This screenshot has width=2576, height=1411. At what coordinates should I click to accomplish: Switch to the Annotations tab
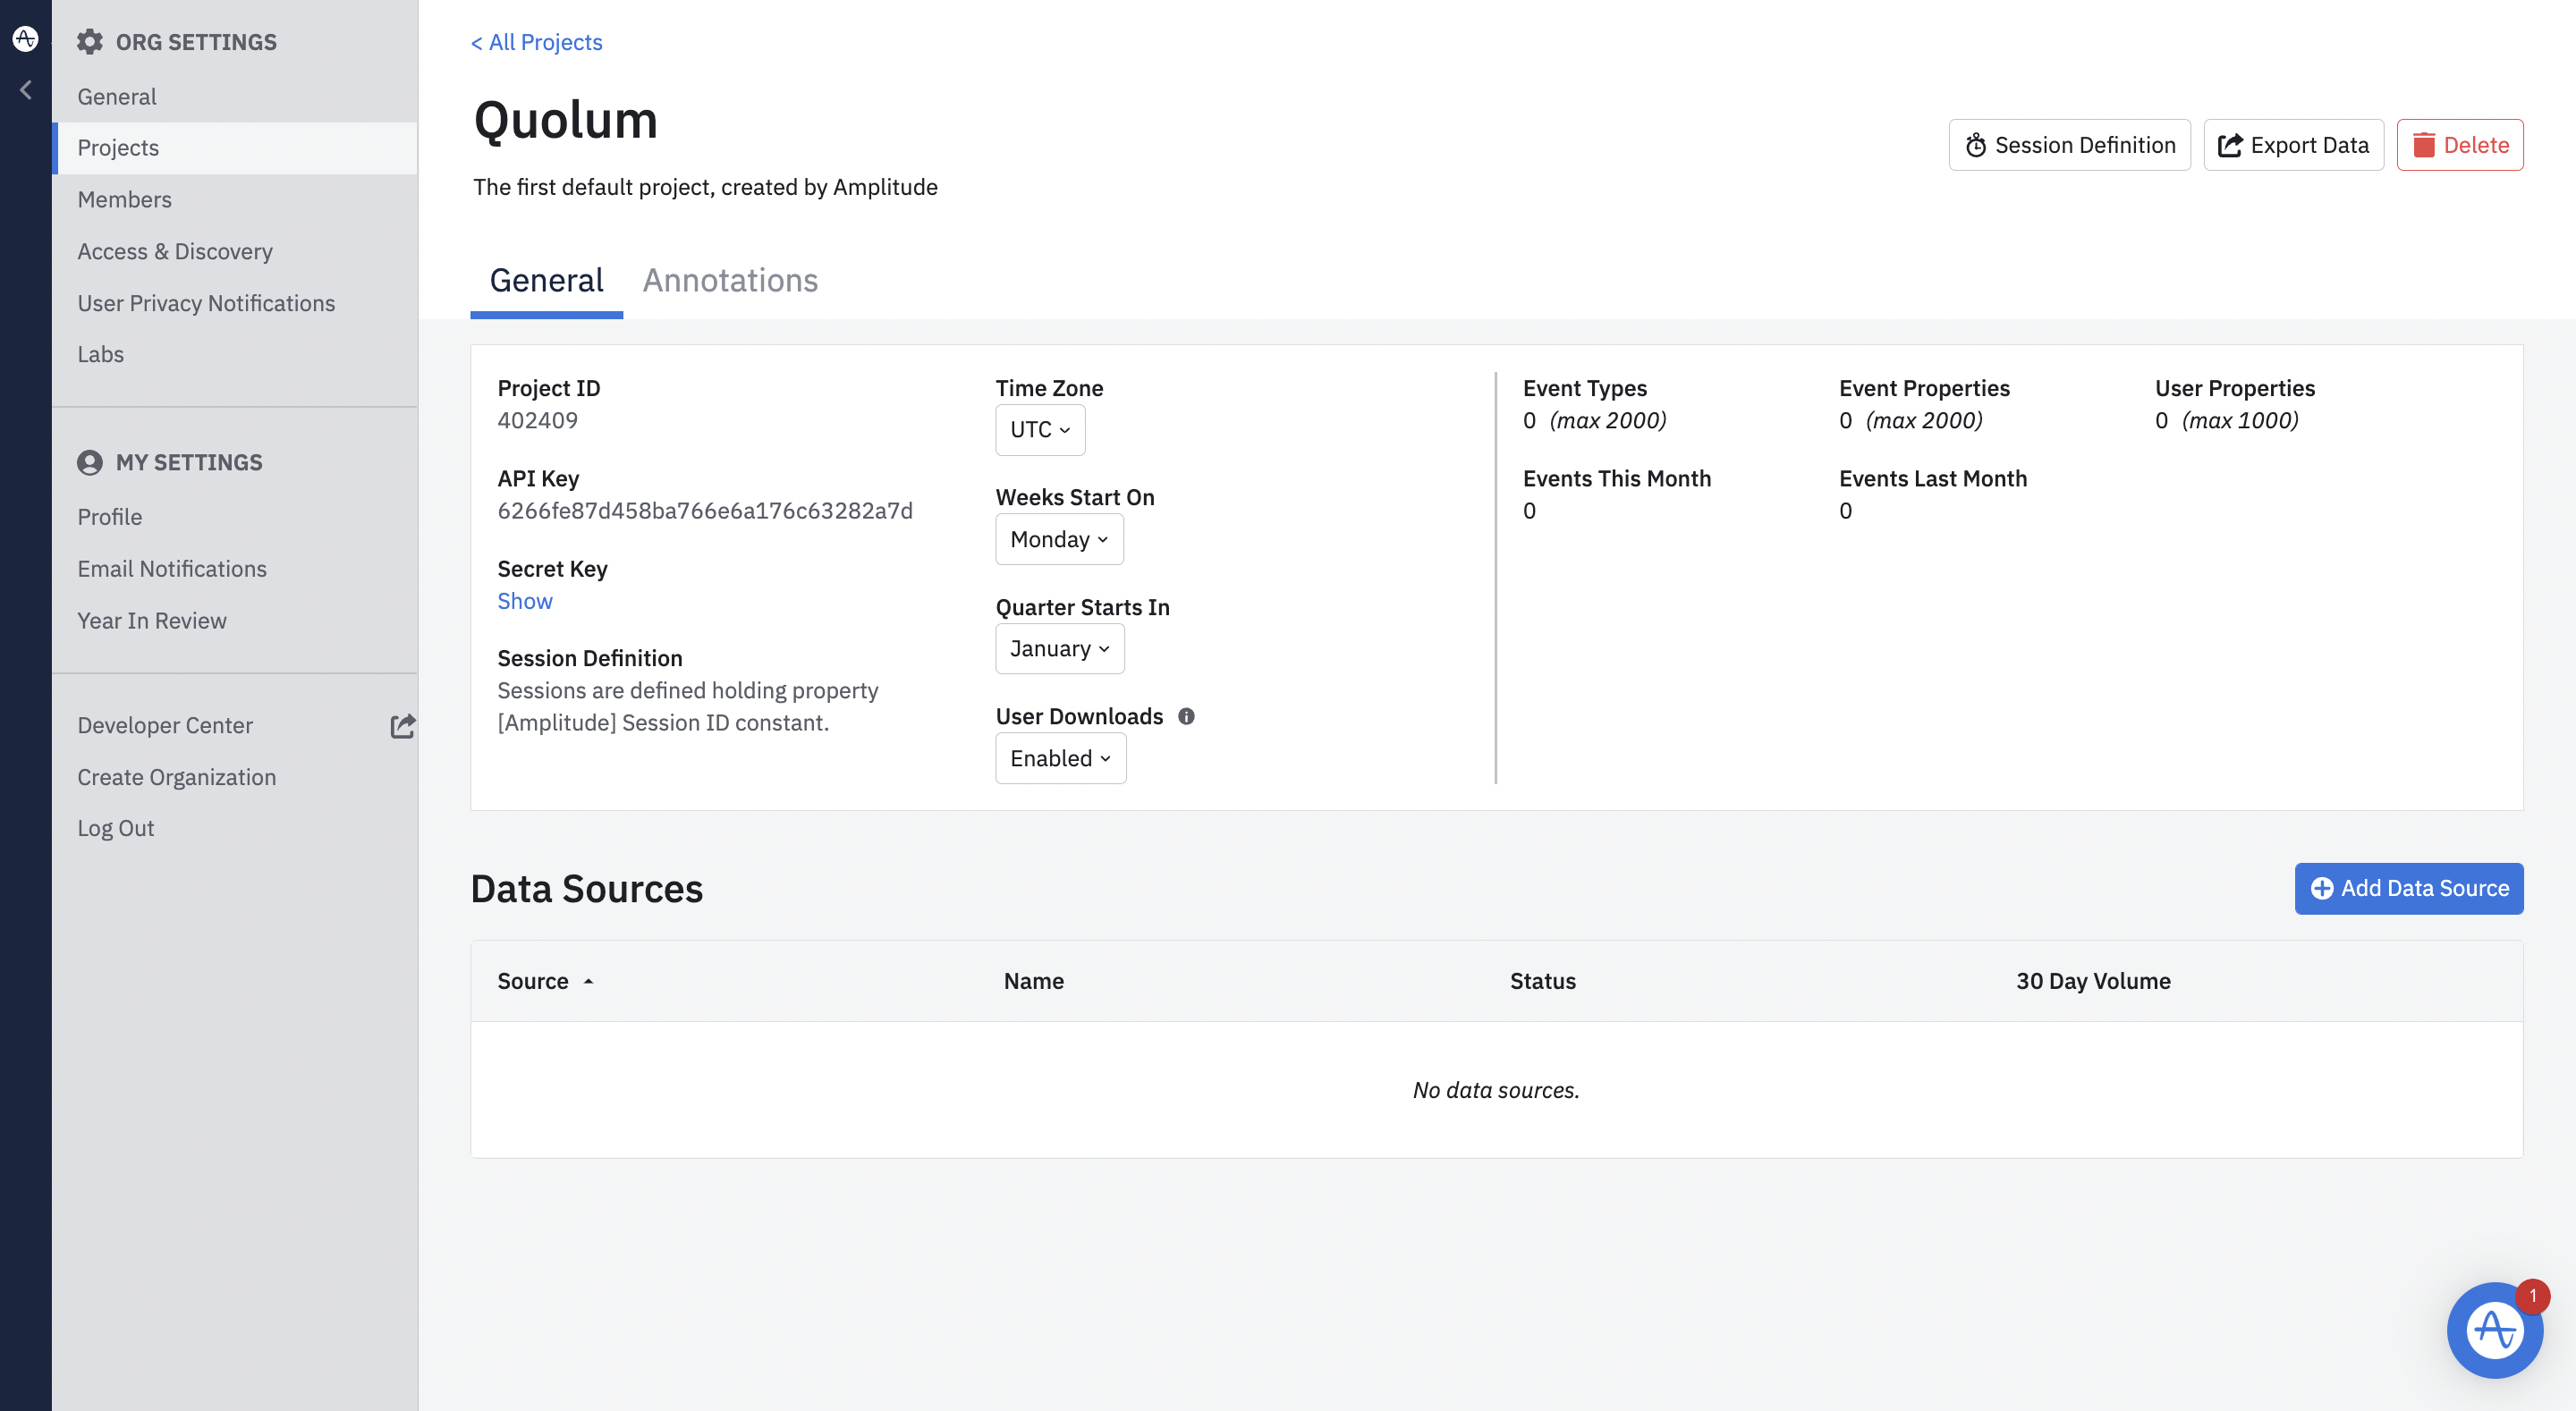click(x=730, y=281)
